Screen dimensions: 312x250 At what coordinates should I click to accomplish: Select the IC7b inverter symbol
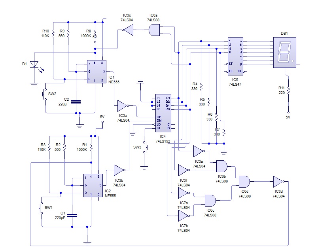tap(184, 216)
